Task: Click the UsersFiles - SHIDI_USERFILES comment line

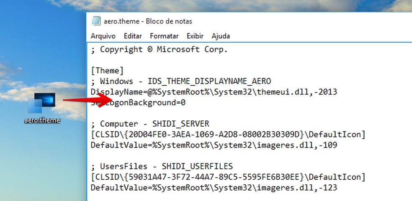Action: [162, 167]
